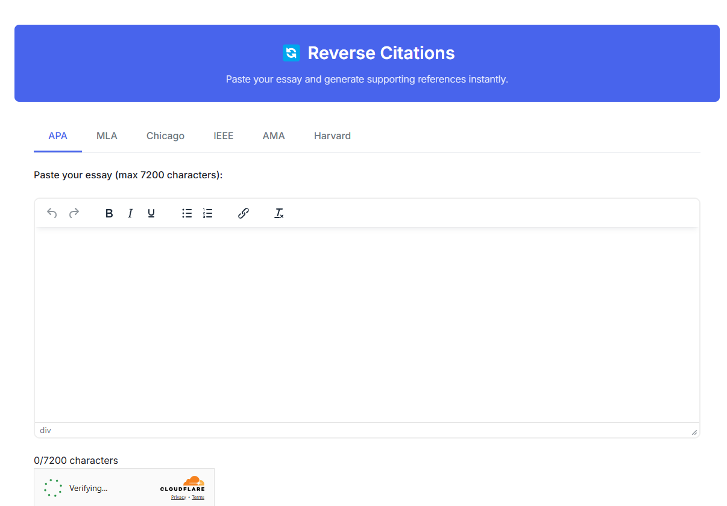This screenshot has width=727, height=506.
Task: Select the Harvard citation tab
Action: 332,136
